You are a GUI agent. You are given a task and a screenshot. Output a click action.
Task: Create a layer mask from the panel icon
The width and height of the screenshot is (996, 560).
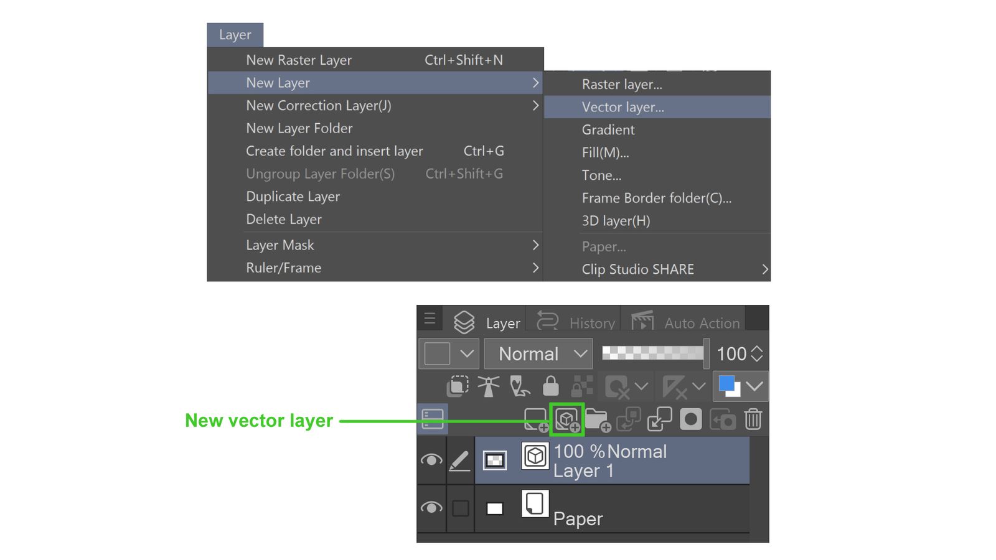click(x=692, y=419)
